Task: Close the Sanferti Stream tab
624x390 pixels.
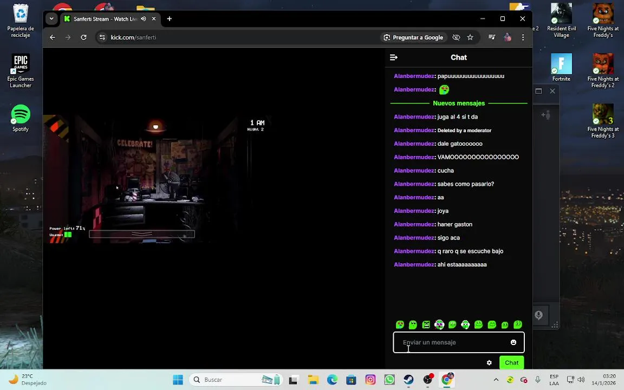Action: point(154,19)
